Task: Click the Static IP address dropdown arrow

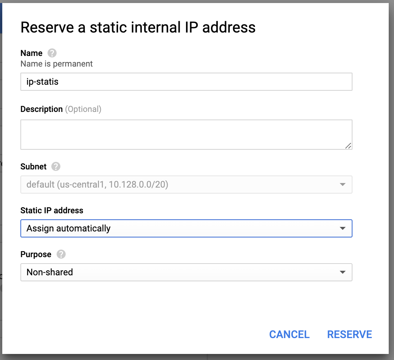Action: click(343, 228)
